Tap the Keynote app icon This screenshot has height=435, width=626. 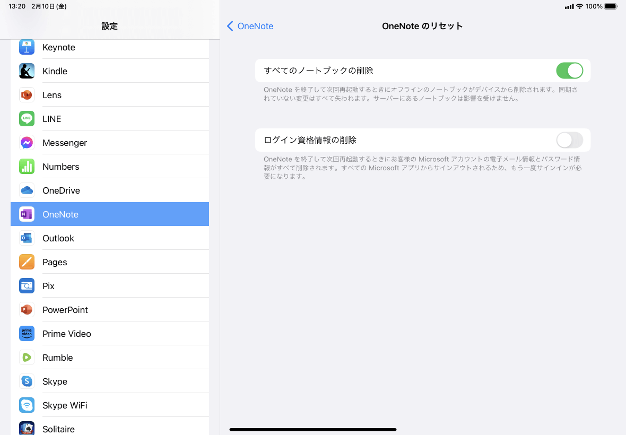27,47
